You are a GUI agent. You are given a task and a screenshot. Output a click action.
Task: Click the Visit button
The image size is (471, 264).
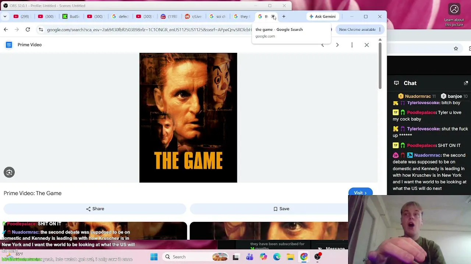(360, 193)
